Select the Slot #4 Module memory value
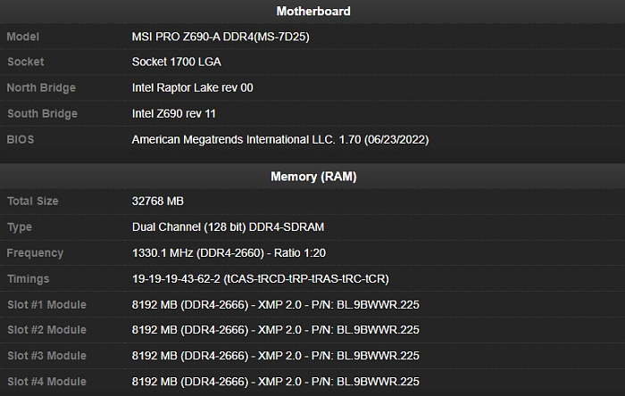 point(275,381)
